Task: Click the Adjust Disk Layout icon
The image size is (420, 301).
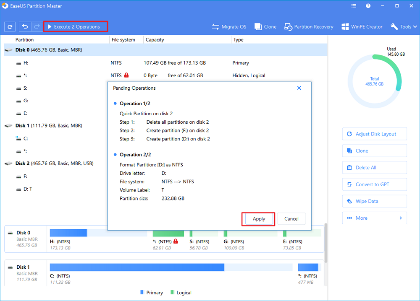Action: coord(349,134)
